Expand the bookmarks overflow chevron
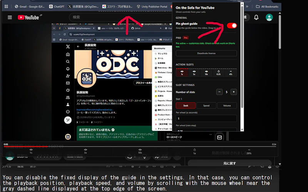Image resolution: width=308 pixels, height=192 pixels. (x=247, y=7)
